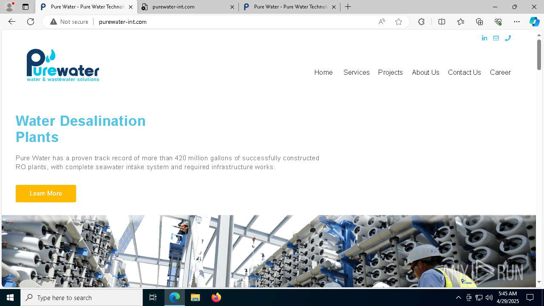Open a new tab

click(348, 7)
